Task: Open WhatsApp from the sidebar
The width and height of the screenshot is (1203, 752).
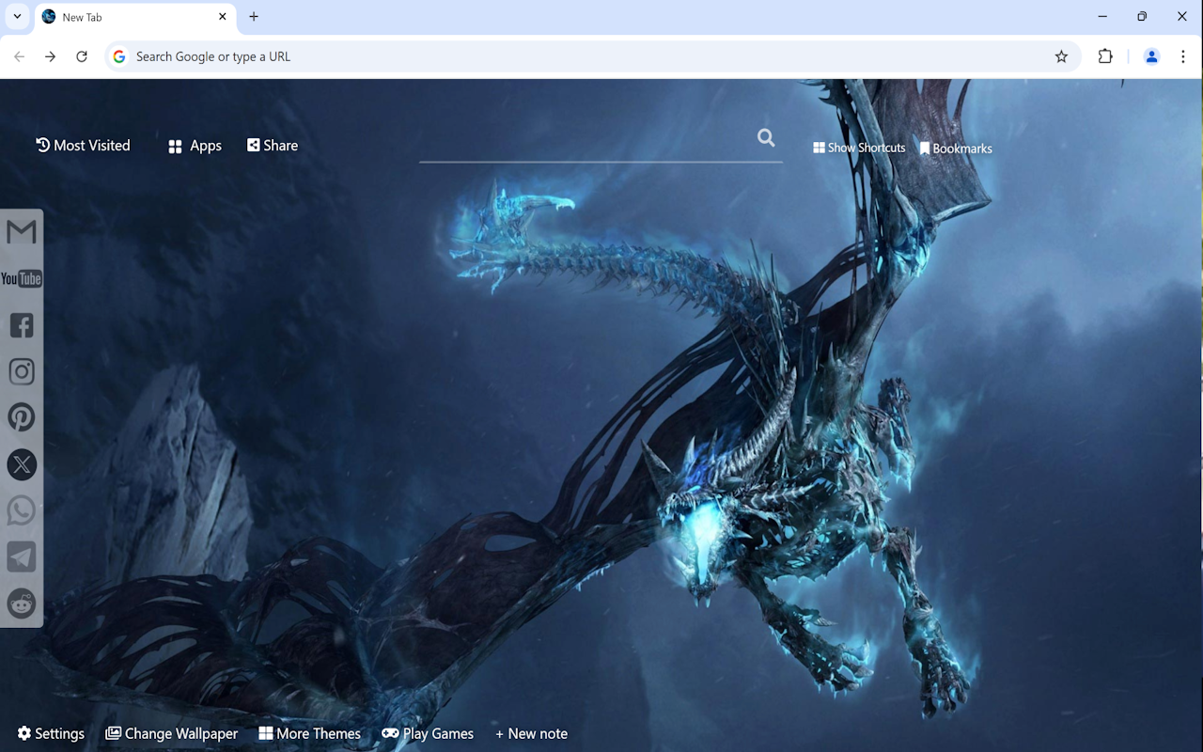Action: 21,509
